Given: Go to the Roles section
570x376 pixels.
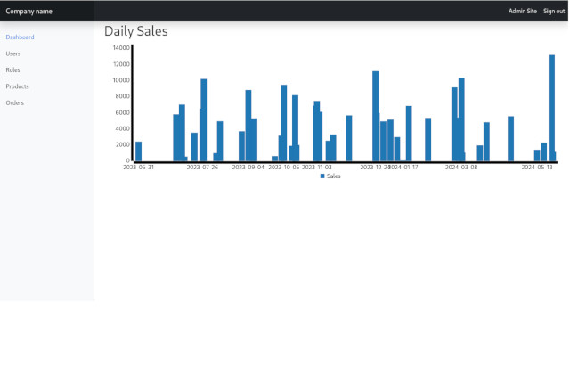Looking at the screenshot, I should [13, 69].
